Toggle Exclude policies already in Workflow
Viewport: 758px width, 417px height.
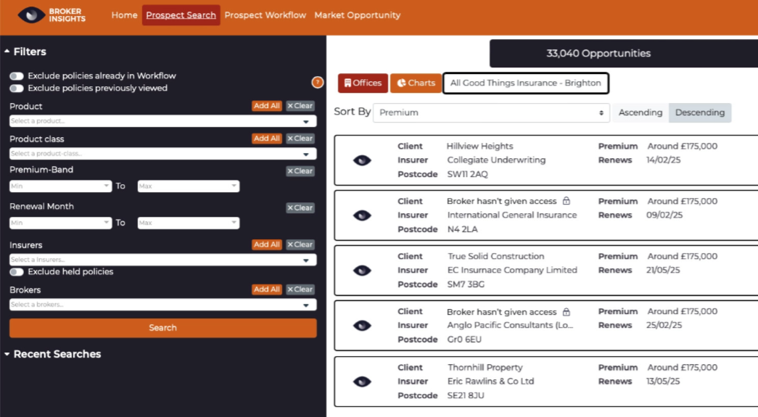coord(17,76)
